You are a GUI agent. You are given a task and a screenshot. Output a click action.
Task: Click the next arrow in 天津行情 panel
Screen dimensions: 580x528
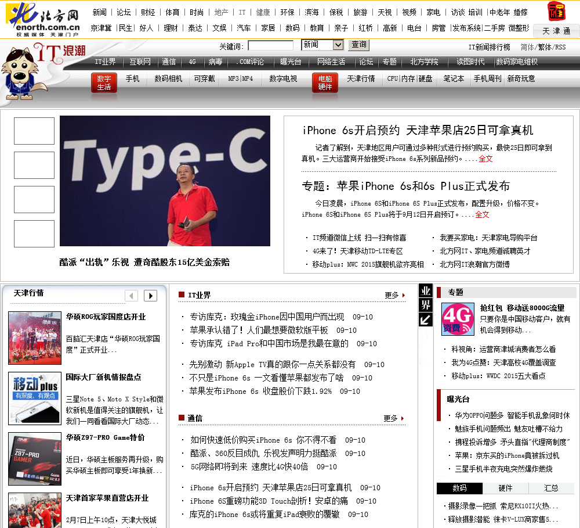pos(150,296)
